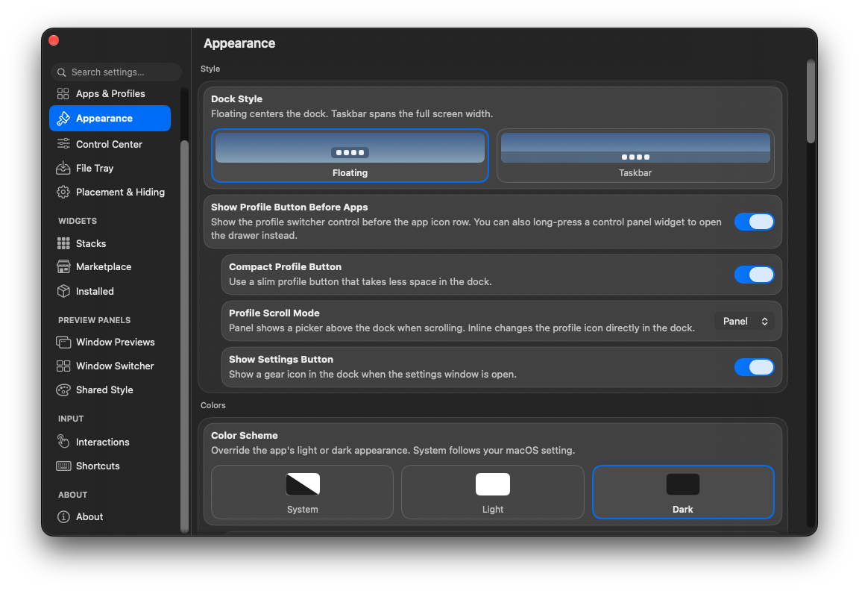Disable the Compact Profile Button switch
The width and height of the screenshot is (859, 591).
(754, 275)
